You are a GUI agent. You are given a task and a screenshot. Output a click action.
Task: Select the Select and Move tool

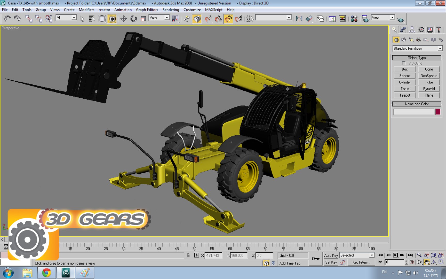[x=123, y=19]
